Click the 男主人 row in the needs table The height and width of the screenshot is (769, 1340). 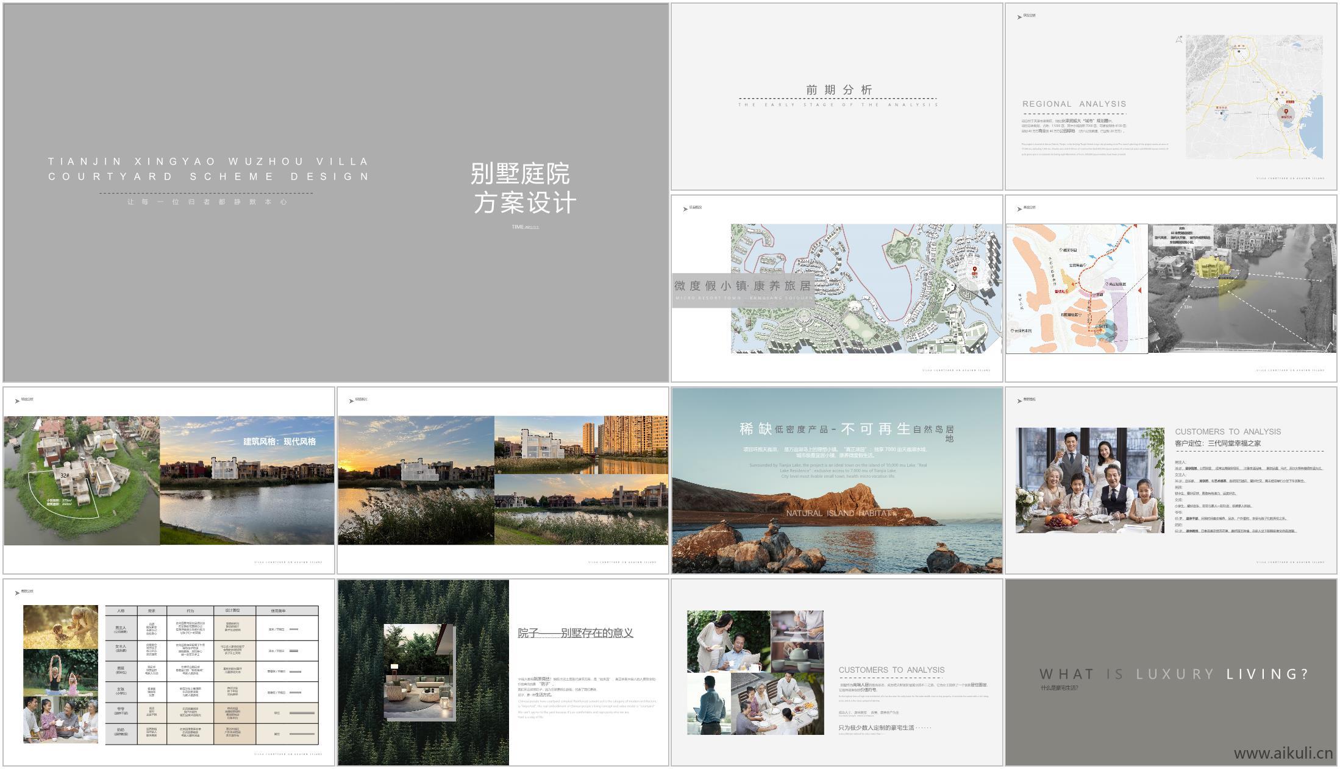(x=121, y=628)
